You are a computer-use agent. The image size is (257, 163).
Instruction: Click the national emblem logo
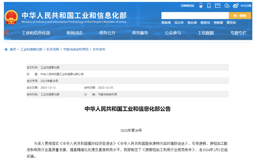click(11, 17)
